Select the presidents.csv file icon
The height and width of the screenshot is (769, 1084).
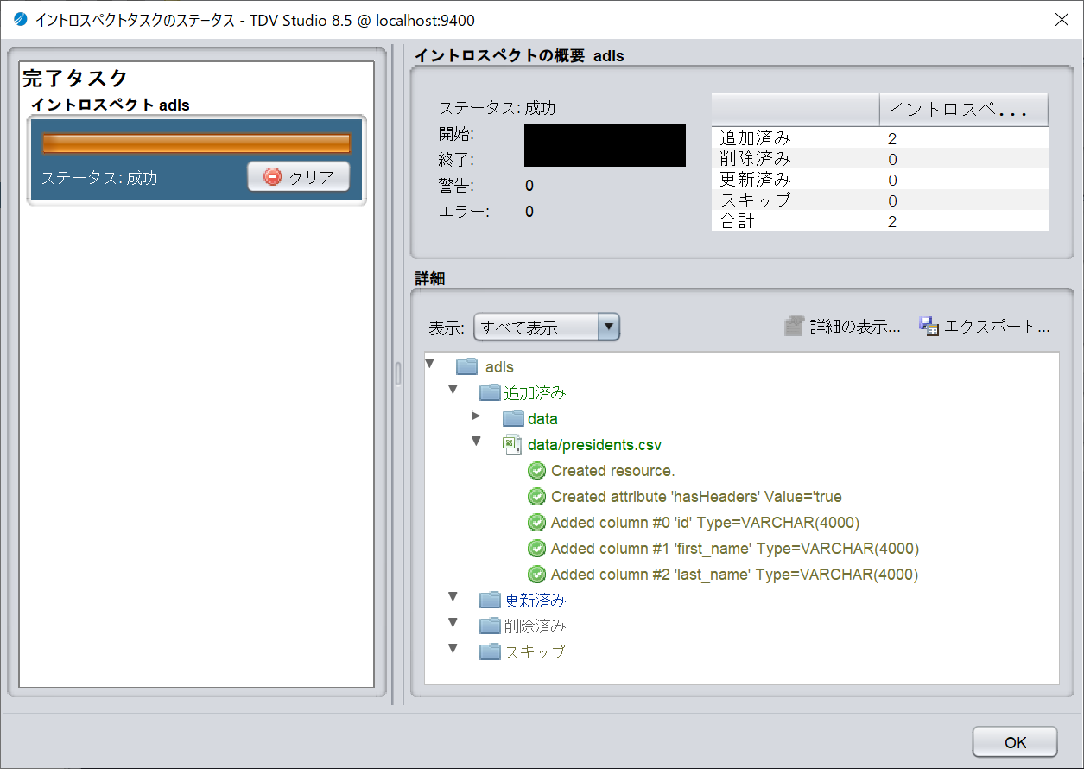512,445
